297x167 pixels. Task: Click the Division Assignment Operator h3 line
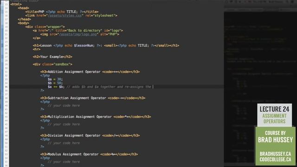click(x=90, y=135)
